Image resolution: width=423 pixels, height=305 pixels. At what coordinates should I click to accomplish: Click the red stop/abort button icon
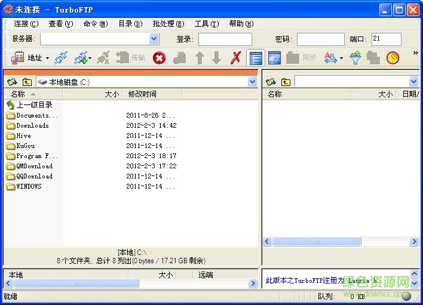(159, 58)
